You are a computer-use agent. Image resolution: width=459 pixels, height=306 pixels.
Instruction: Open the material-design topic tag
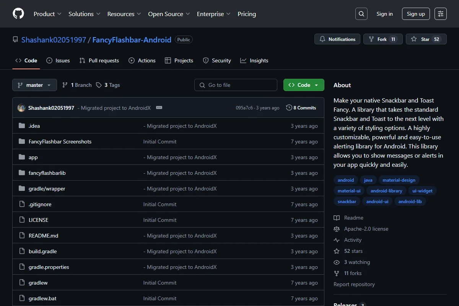(399, 180)
